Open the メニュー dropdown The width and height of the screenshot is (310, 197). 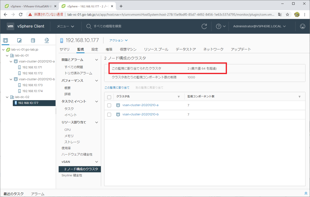coord(66,26)
